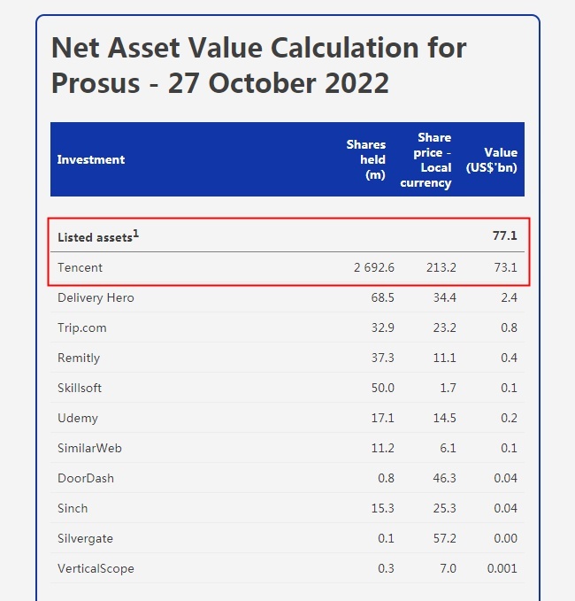Screen dimensions: 575x601
Task: Select the Silvergate row
Action: 85,538
